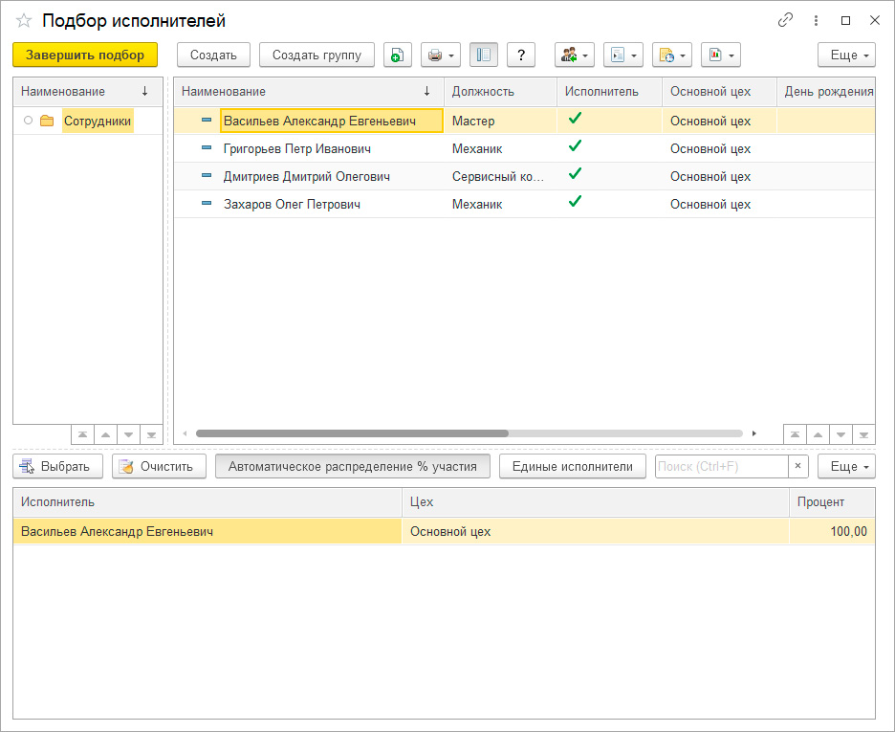Select employee Григорьев Петр Иванович

click(296, 149)
